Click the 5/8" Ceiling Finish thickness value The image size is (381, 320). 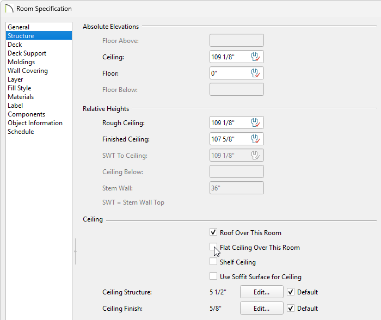pyautogui.click(x=216, y=309)
